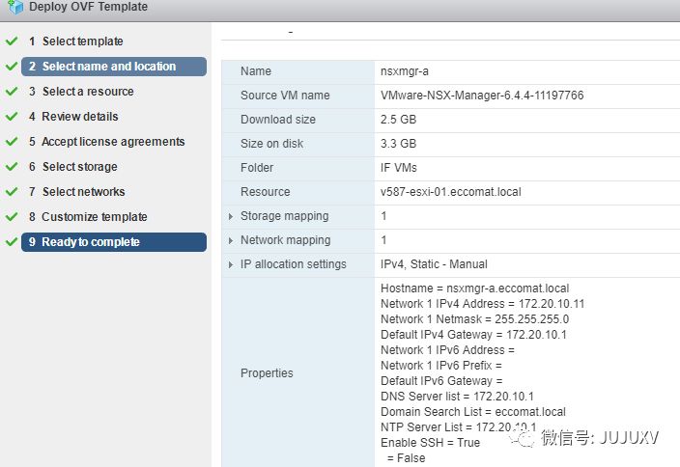
Task: Click checkmark icon beside Select storage
Action: [x=11, y=167]
